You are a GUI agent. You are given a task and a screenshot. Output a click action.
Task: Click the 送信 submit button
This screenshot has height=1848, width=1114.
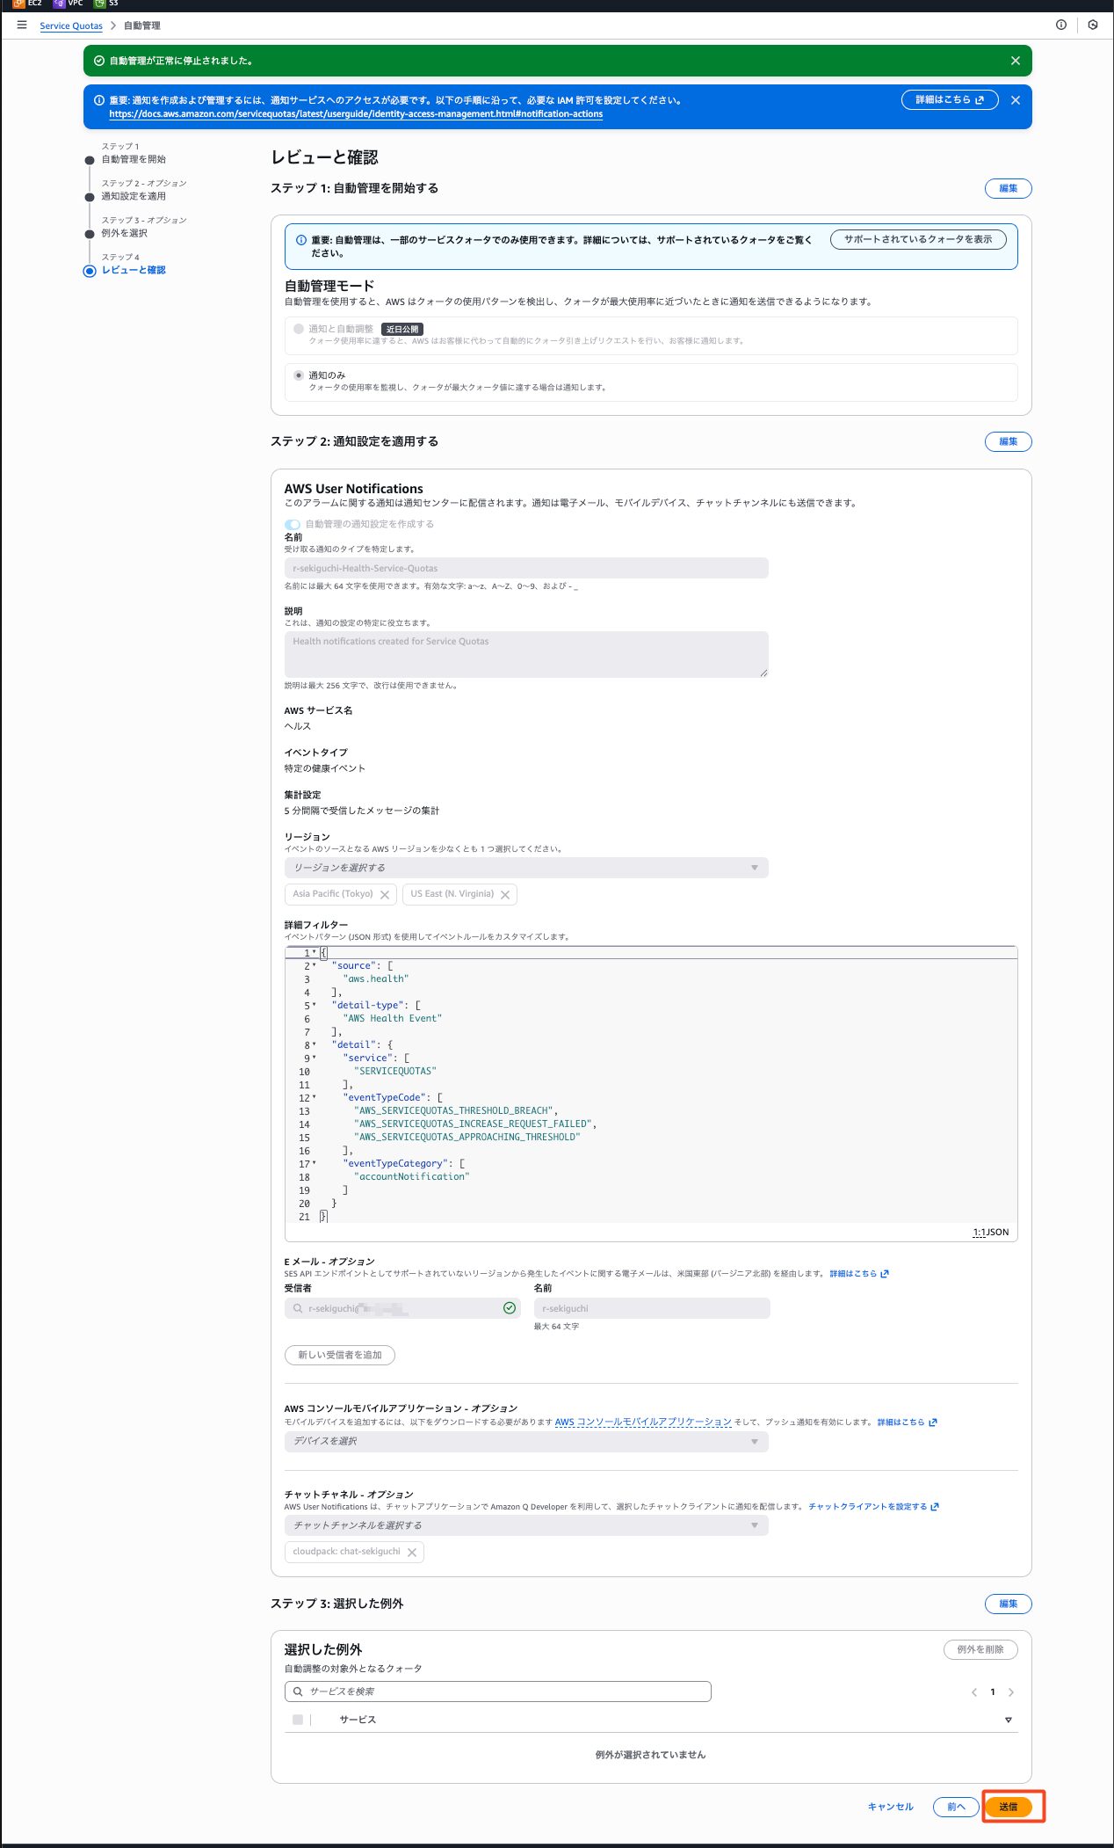click(x=1008, y=1807)
